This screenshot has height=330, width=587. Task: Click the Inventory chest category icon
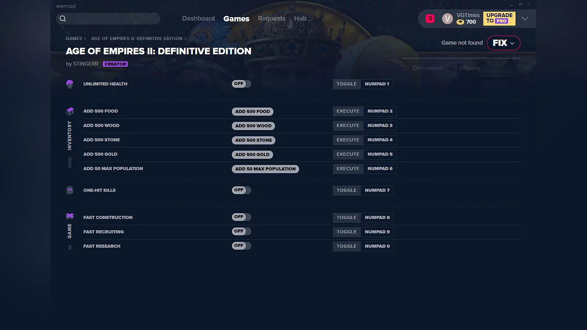69,111
